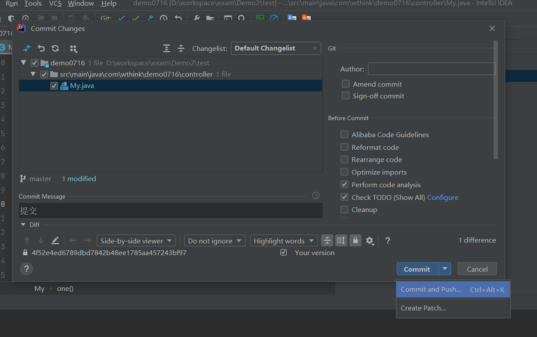Open commit message history clock icon
The width and height of the screenshot is (537, 337).
pos(316,196)
